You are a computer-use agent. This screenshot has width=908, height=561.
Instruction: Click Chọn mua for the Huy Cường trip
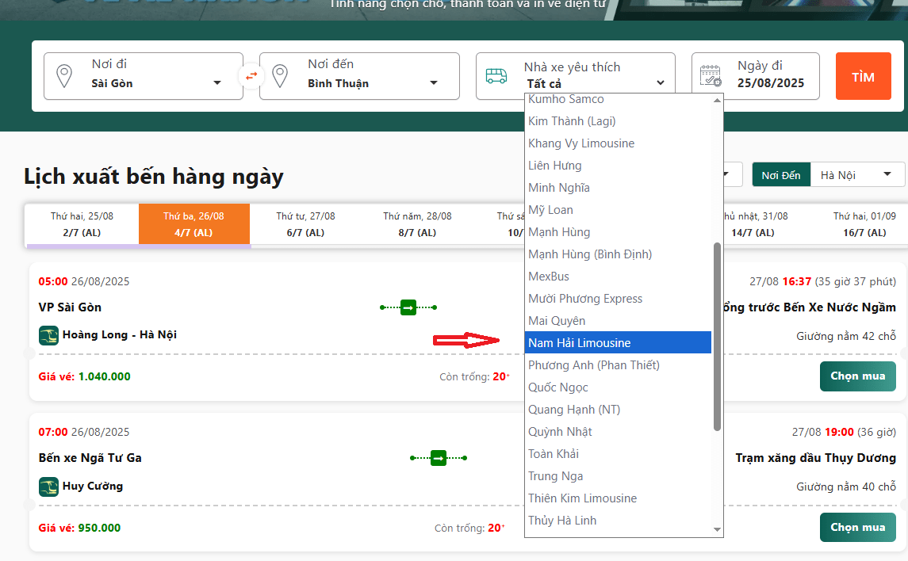(x=857, y=528)
